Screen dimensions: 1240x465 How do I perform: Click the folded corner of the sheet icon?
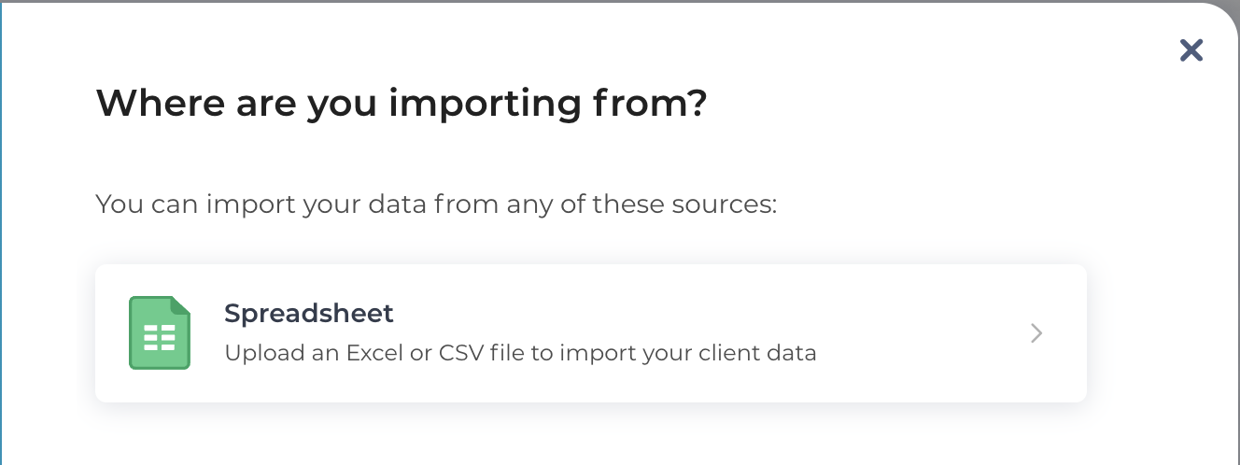[x=180, y=306]
